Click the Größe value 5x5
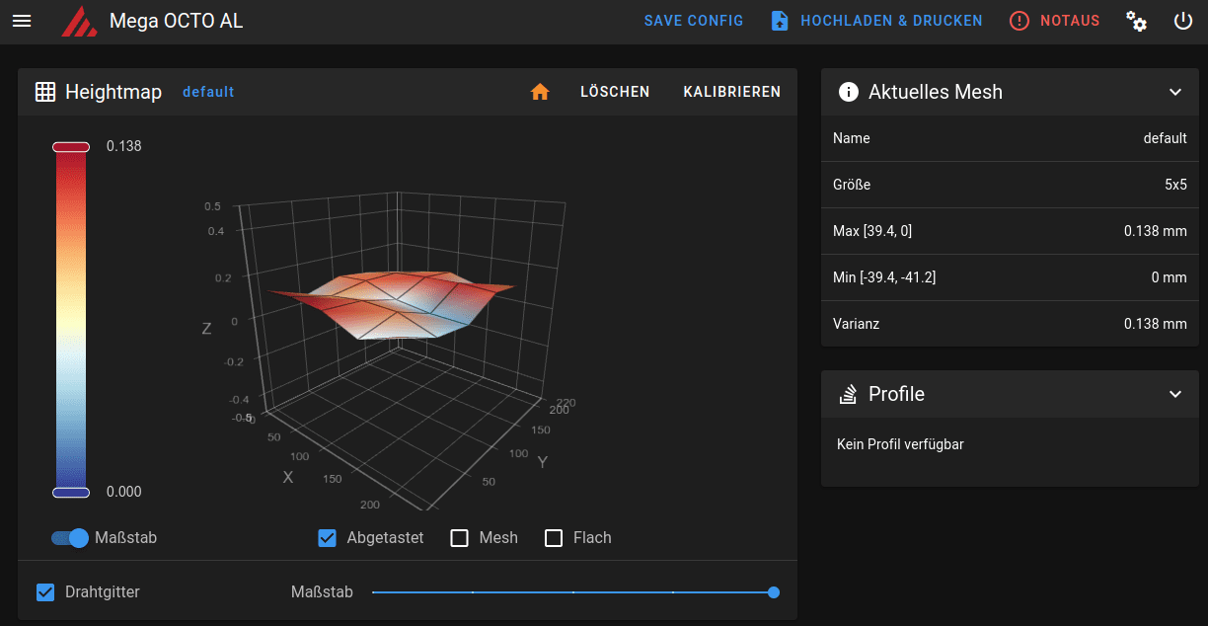The height and width of the screenshot is (626, 1208). [1175, 185]
